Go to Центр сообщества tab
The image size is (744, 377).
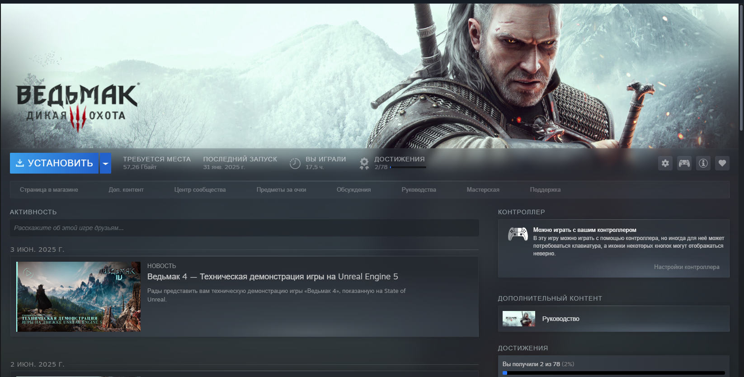(200, 190)
